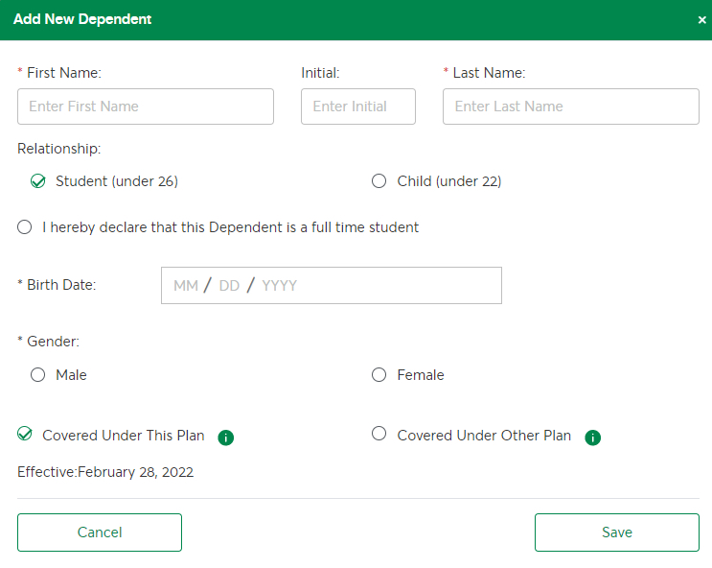Click the Cancel button
Image resolution: width=712 pixels, height=568 pixels.
[100, 532]
